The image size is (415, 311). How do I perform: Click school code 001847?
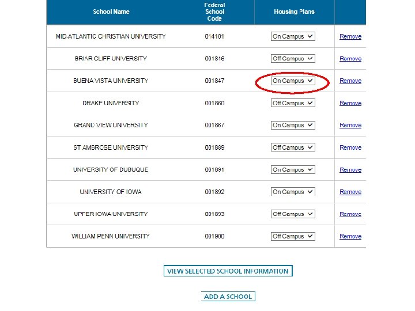coord(214,81)
